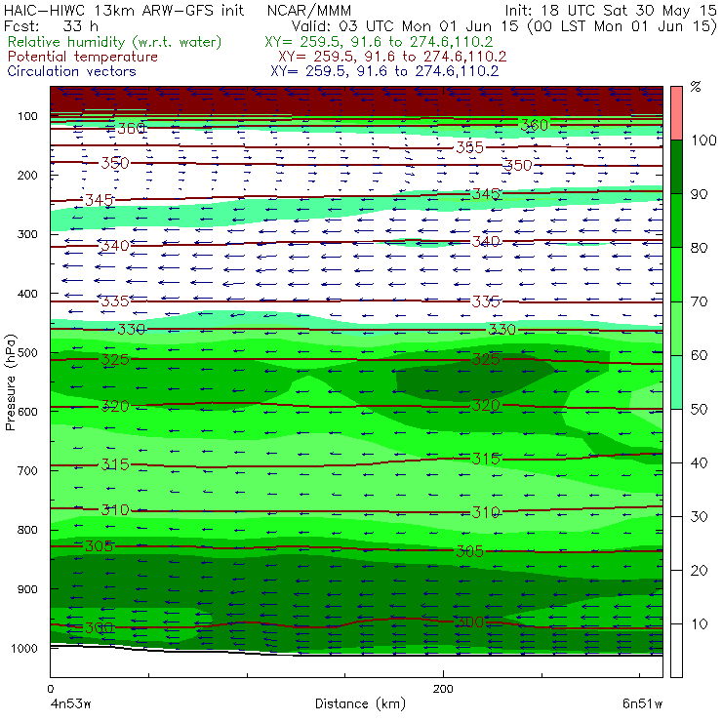Screen dimensions: 722x722
Task: Click the '300' pressure axis tick label
Action: (x=27, y=234)
